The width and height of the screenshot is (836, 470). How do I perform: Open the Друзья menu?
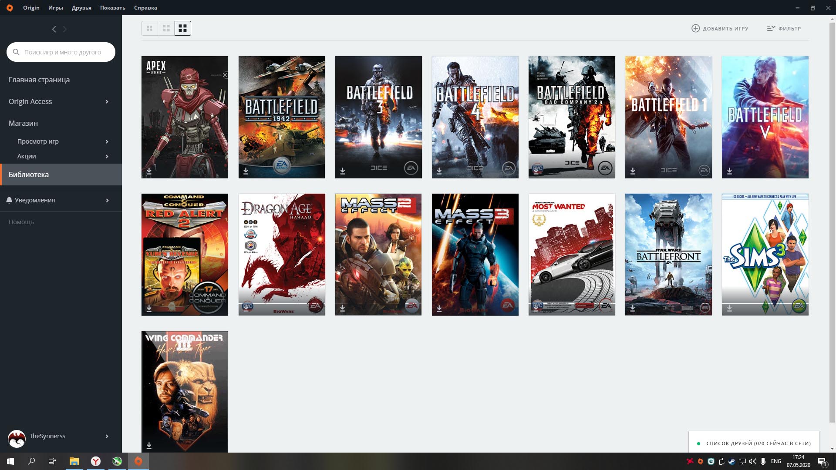[x=81, y=8]
